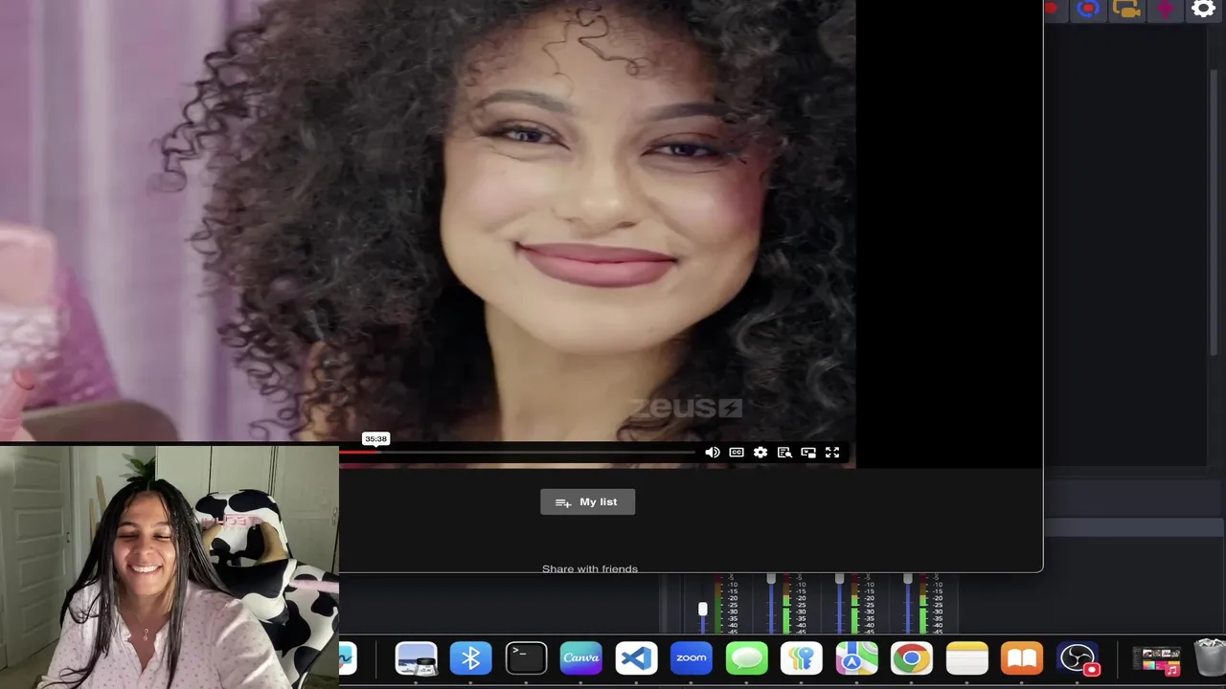Open the transcript search icon in player
Image resolution: width=1226 pixels, height=689 pixels.
coord(784,453)
